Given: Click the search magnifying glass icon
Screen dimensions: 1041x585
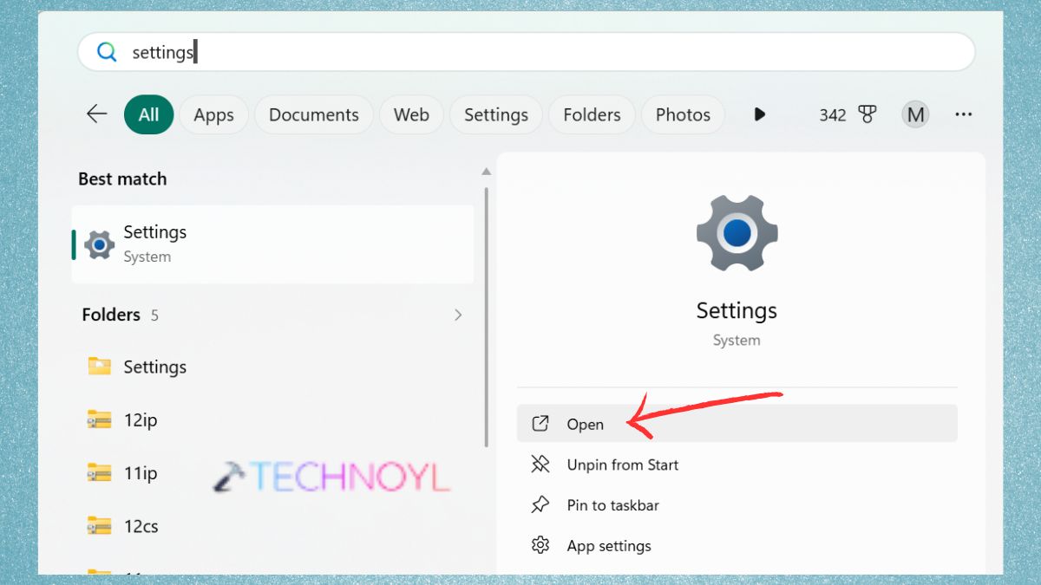Looking at the screenshot, I should pyautogui.click(x=107, y=52).
